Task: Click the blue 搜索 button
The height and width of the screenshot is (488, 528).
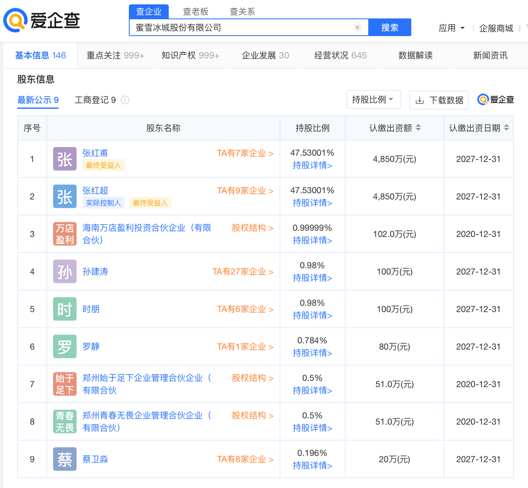Action: [x=389, y=27]
